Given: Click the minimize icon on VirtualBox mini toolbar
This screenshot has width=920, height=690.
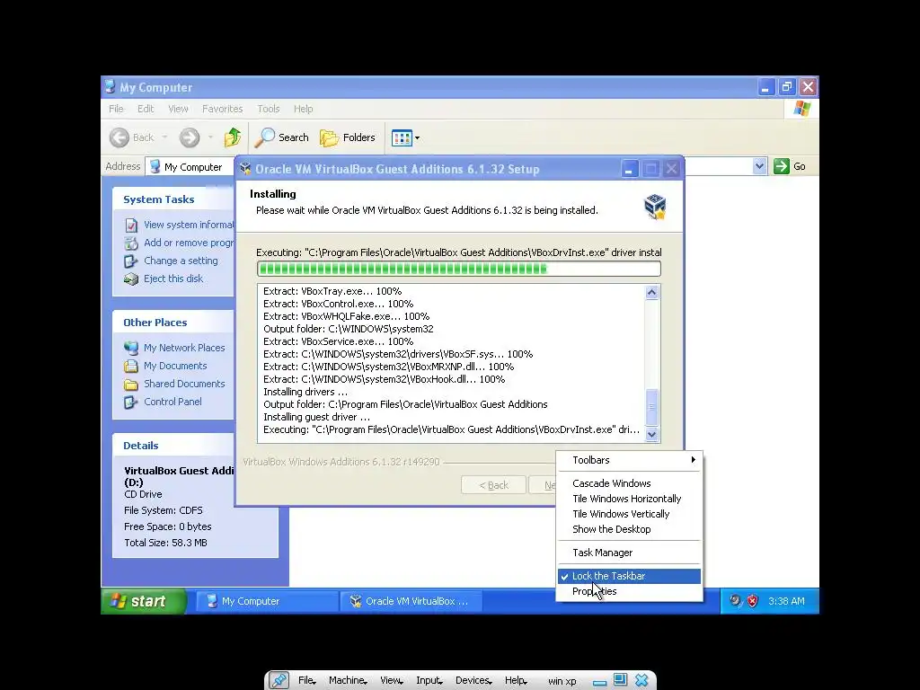Looking at the screenshot, I should 599,682.
